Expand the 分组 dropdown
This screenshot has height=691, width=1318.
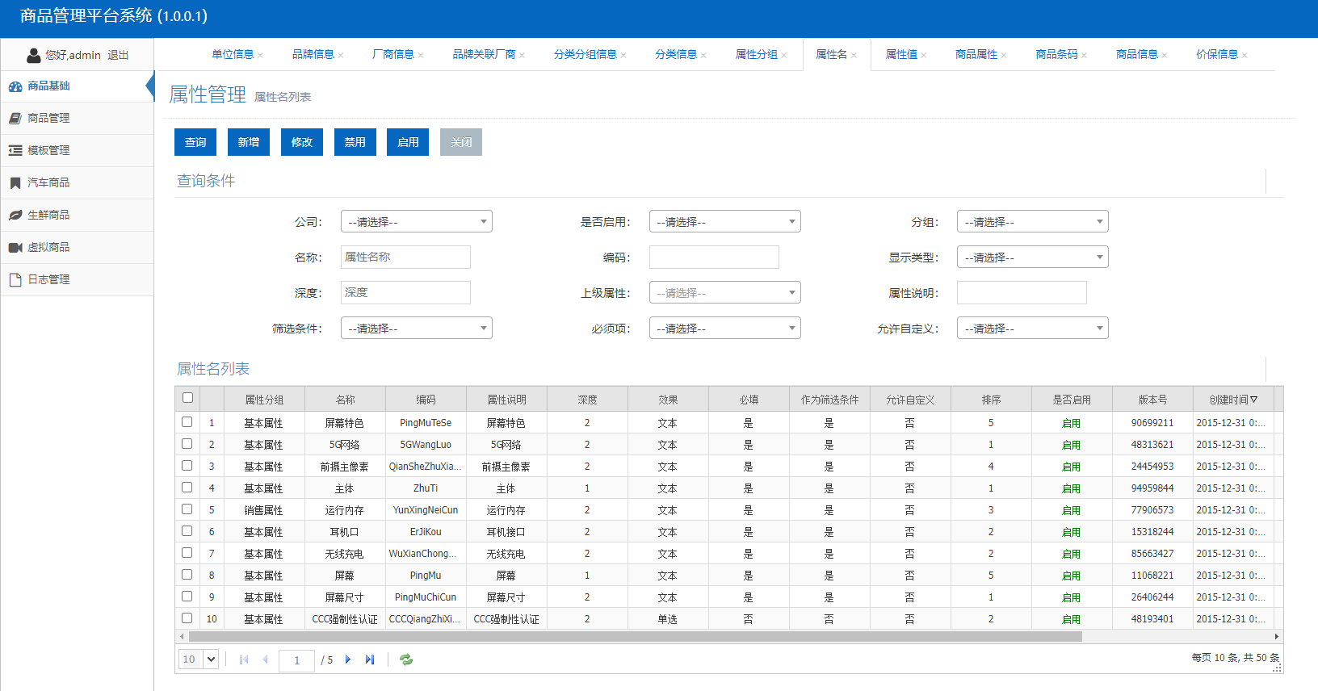(1033, 222)
